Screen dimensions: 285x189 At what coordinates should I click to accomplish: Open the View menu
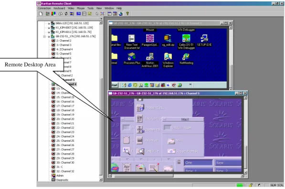[x=99, y=8]
